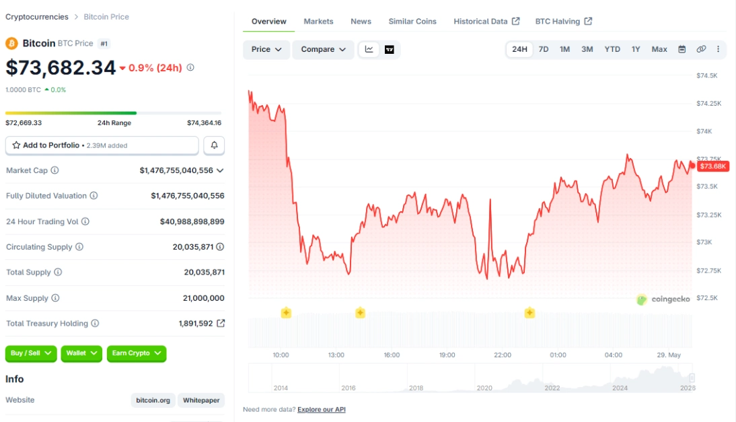Open the BTC Halving tab
The height and width of the screenshot is (422, 736).
[563, 22]
